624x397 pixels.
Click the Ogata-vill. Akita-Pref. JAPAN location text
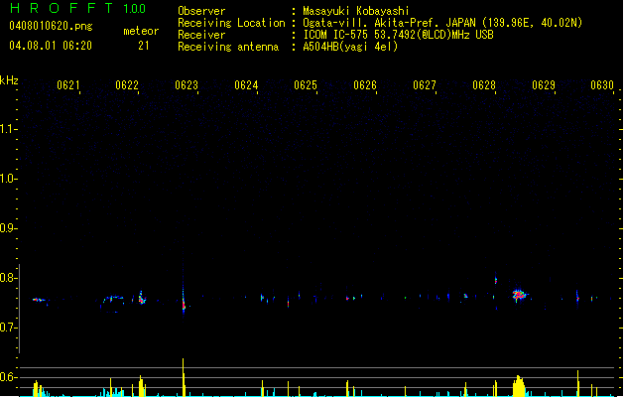[x=442, y=23]
